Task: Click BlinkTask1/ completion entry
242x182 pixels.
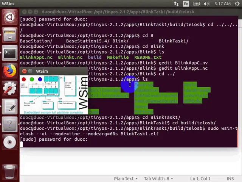Action: pos(174,41)
